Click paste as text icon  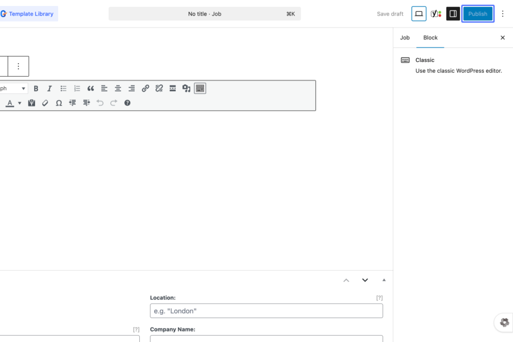[x=32, y=103]
